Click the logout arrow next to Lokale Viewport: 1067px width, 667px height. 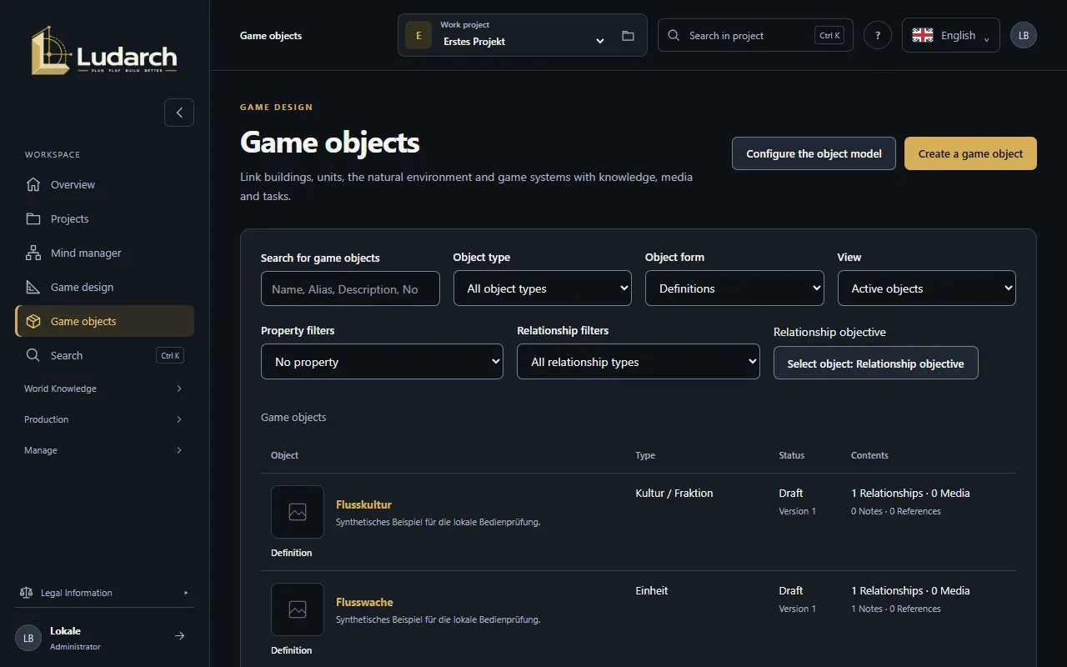(179, 636)
